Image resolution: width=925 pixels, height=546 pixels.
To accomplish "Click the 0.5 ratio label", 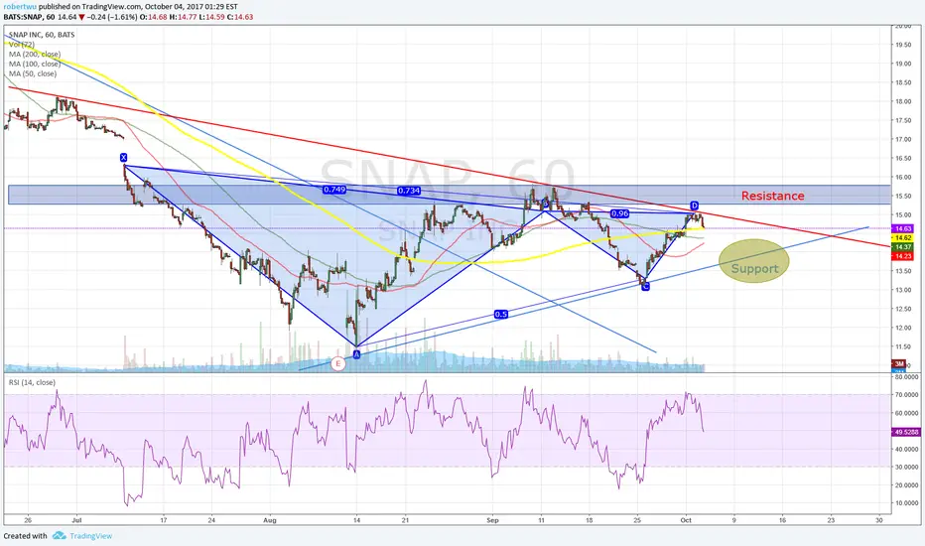I will pyautogui.click(x=501, y=314).
